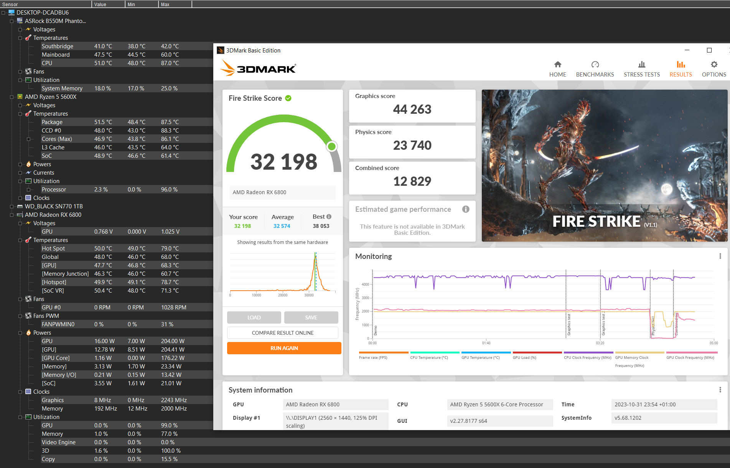This screenshot has height=468, width=730.
Task: Click the thermometer icon under AMD Radeon RX 6800
Action: [x=28, y=240]
